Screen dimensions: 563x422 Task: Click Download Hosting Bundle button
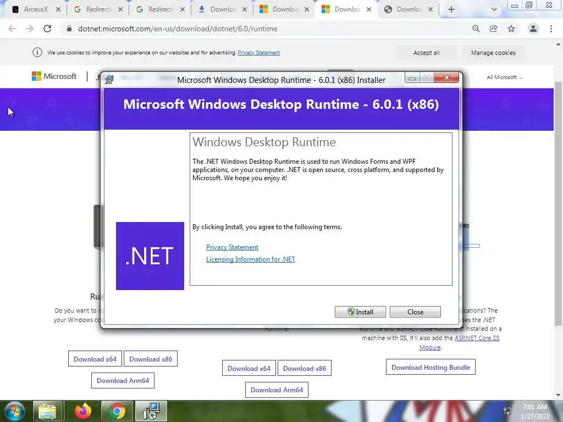[430, 367]
